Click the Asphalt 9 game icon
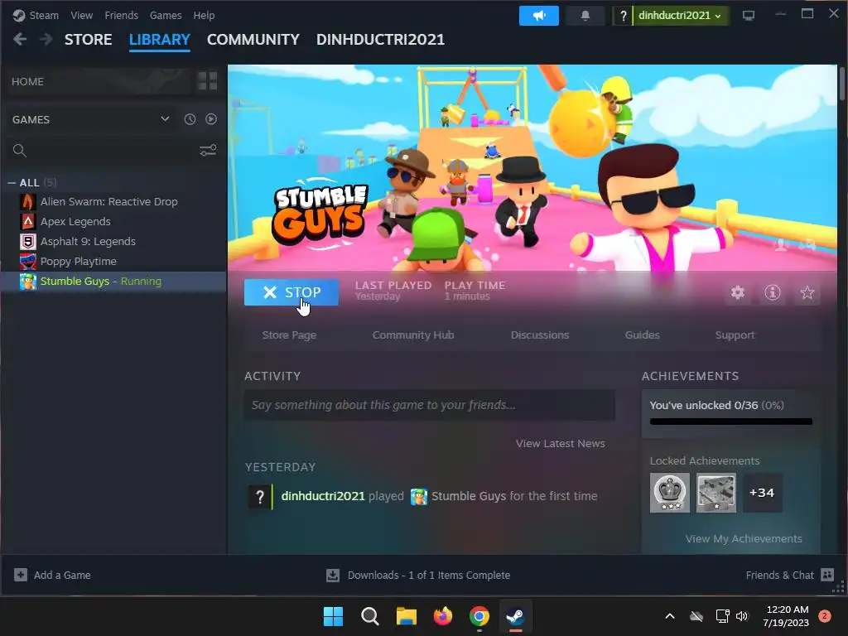Viewport: 848px width, 636px height. pyautogui.click(x=28, y=242)
